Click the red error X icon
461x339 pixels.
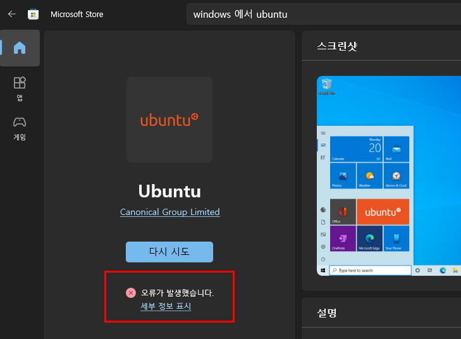tap(131, 293)
